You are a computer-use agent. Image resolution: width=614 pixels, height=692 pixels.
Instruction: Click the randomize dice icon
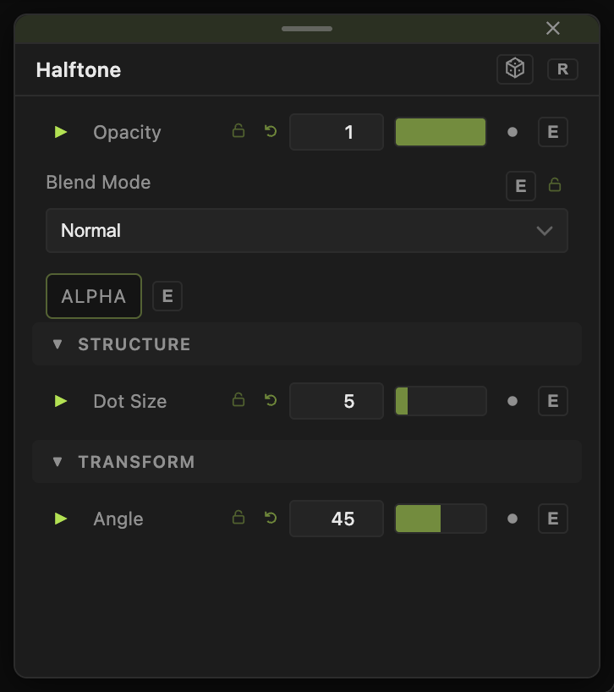coord(515,69)
